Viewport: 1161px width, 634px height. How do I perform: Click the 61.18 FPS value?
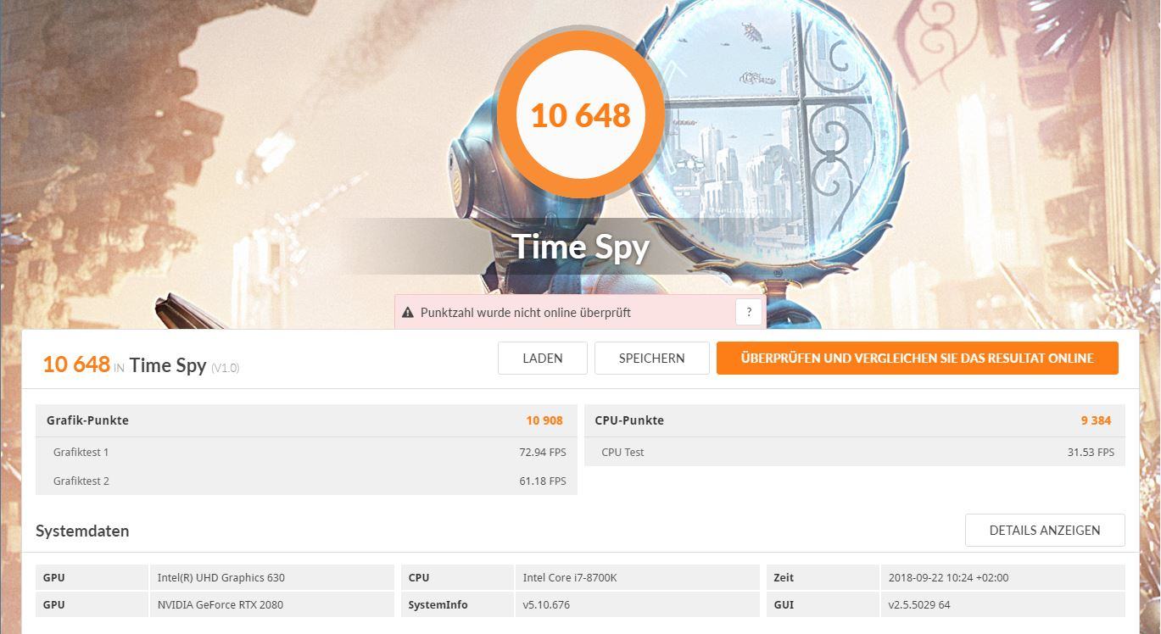[x=543, y=481]
